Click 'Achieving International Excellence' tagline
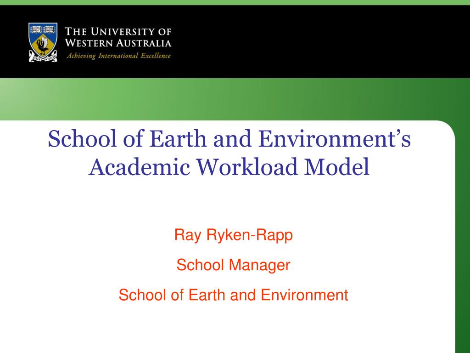The image size is (470, 353). coord(119,56)
